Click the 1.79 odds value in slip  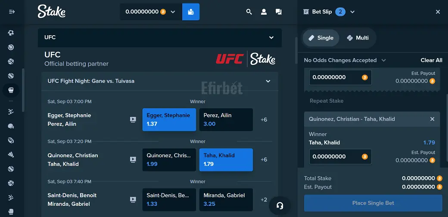pyautogui.click(x=429, y=143)
